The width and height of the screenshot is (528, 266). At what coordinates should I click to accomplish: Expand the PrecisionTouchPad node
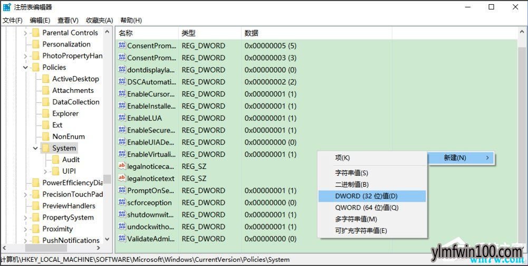click(26, 195)
